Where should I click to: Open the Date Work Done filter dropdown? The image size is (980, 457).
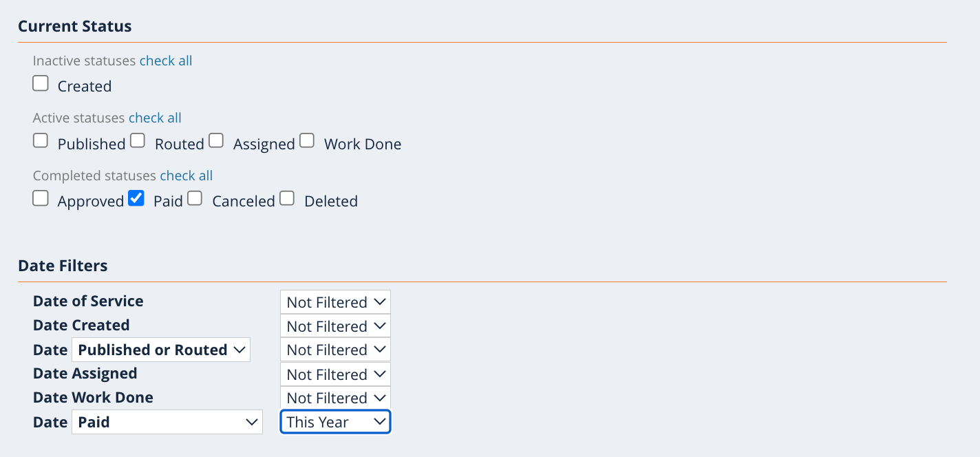[x=335, y=398]
